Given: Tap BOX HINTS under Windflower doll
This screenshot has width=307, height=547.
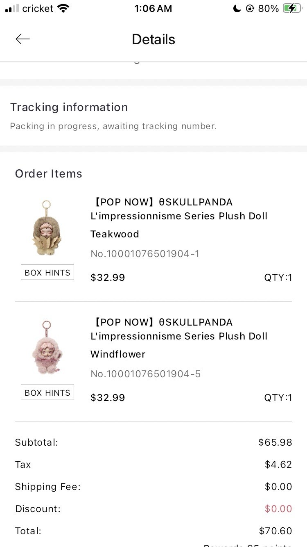Looking at the screenshot, I should [x=47, y=392].
